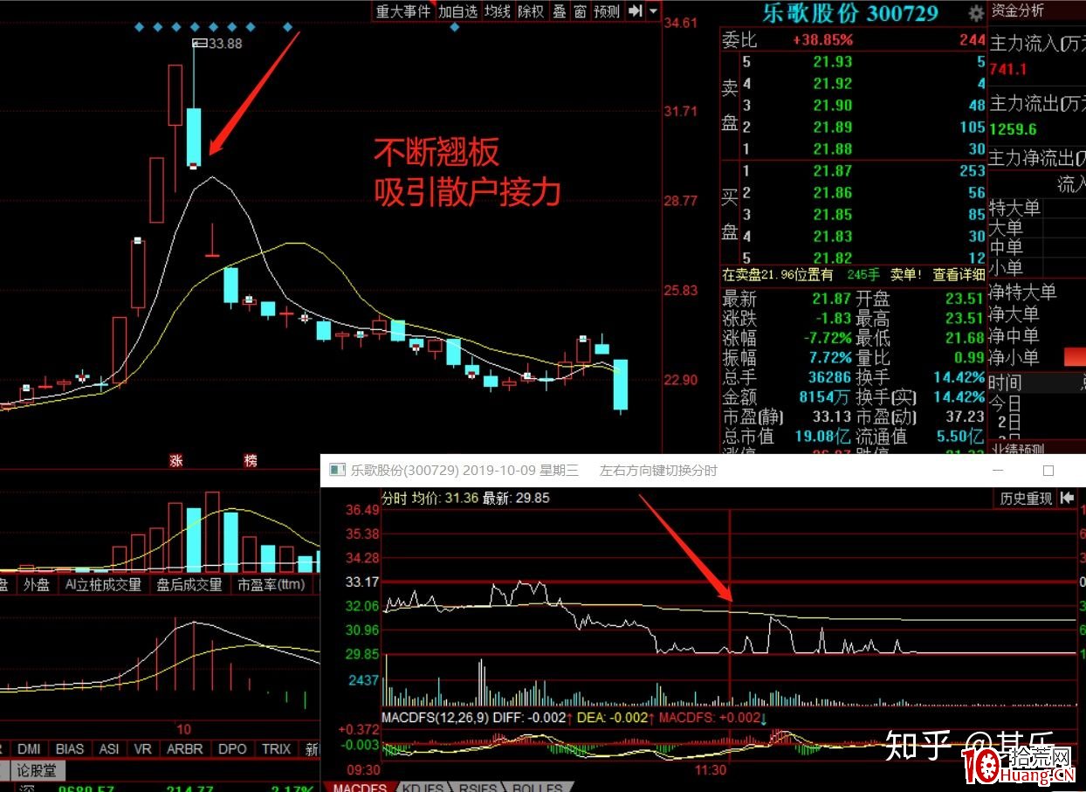This screenshot has width=1086, height=792.
Task: Switch to the BIAS indicator tab
Action: point(70,748)
